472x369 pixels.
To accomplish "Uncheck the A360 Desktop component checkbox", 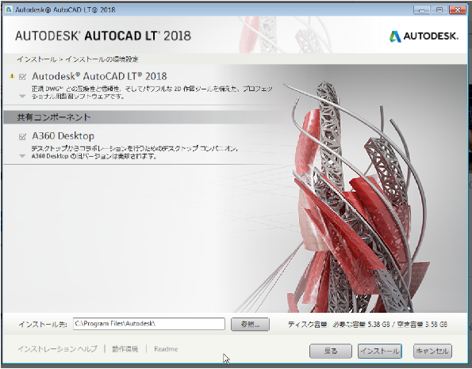I will coord(22,137).
